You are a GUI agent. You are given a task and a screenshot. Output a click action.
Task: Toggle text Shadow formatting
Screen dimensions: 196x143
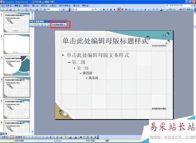pyautogui.click(x=114, y=9)
